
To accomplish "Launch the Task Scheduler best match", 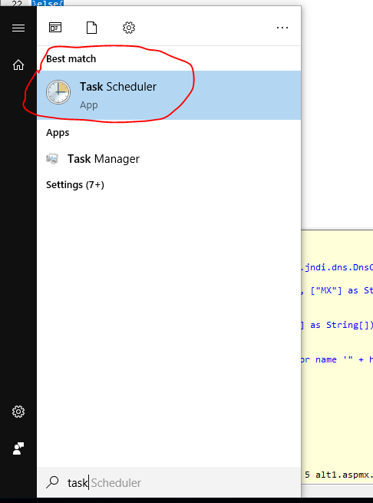I will [x=169, y=95].
